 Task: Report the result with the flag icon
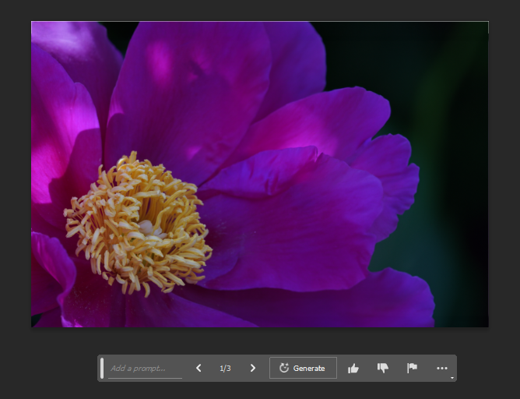click(x=413, y=368)
